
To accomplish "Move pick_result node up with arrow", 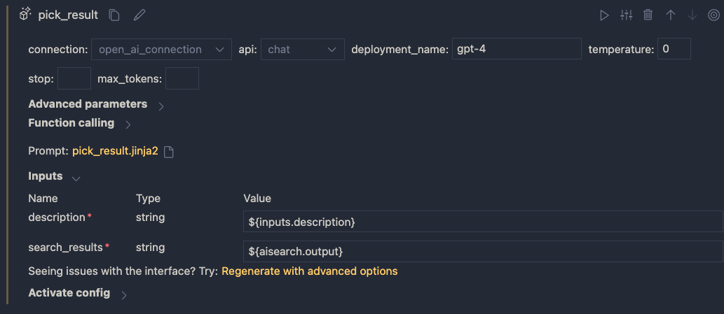I will pos(671,15).
